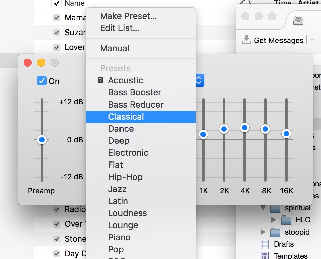The width and height of the screenshot is (321, 259).
Task: Uncheck the Mama song row checkbox
Action: (57, 18)
